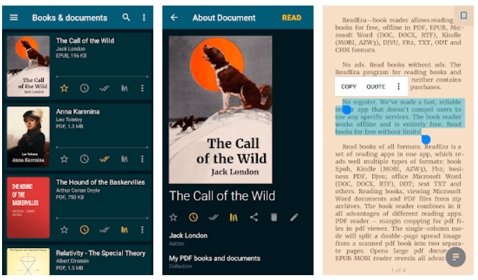Toggle have-read checkmark in About Document
Viewport: 478px width, 280px height.
click(213, 217)
